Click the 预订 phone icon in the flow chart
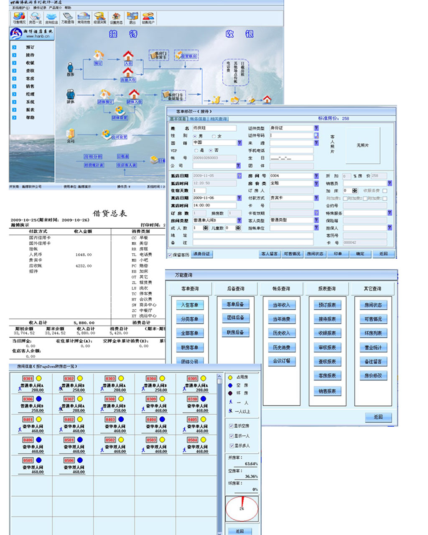This screenshot has height=535, width=428. tap(98, 58)
